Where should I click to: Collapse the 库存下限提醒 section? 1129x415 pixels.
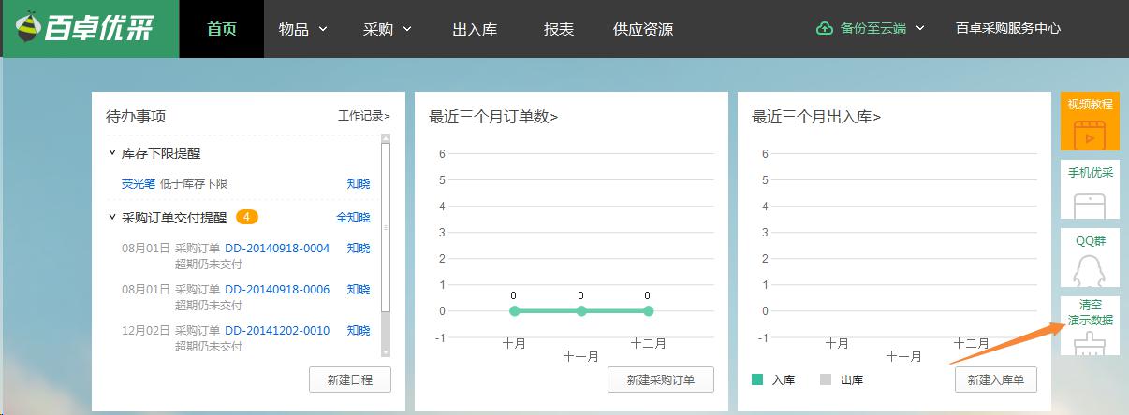[x=111, y=152]
